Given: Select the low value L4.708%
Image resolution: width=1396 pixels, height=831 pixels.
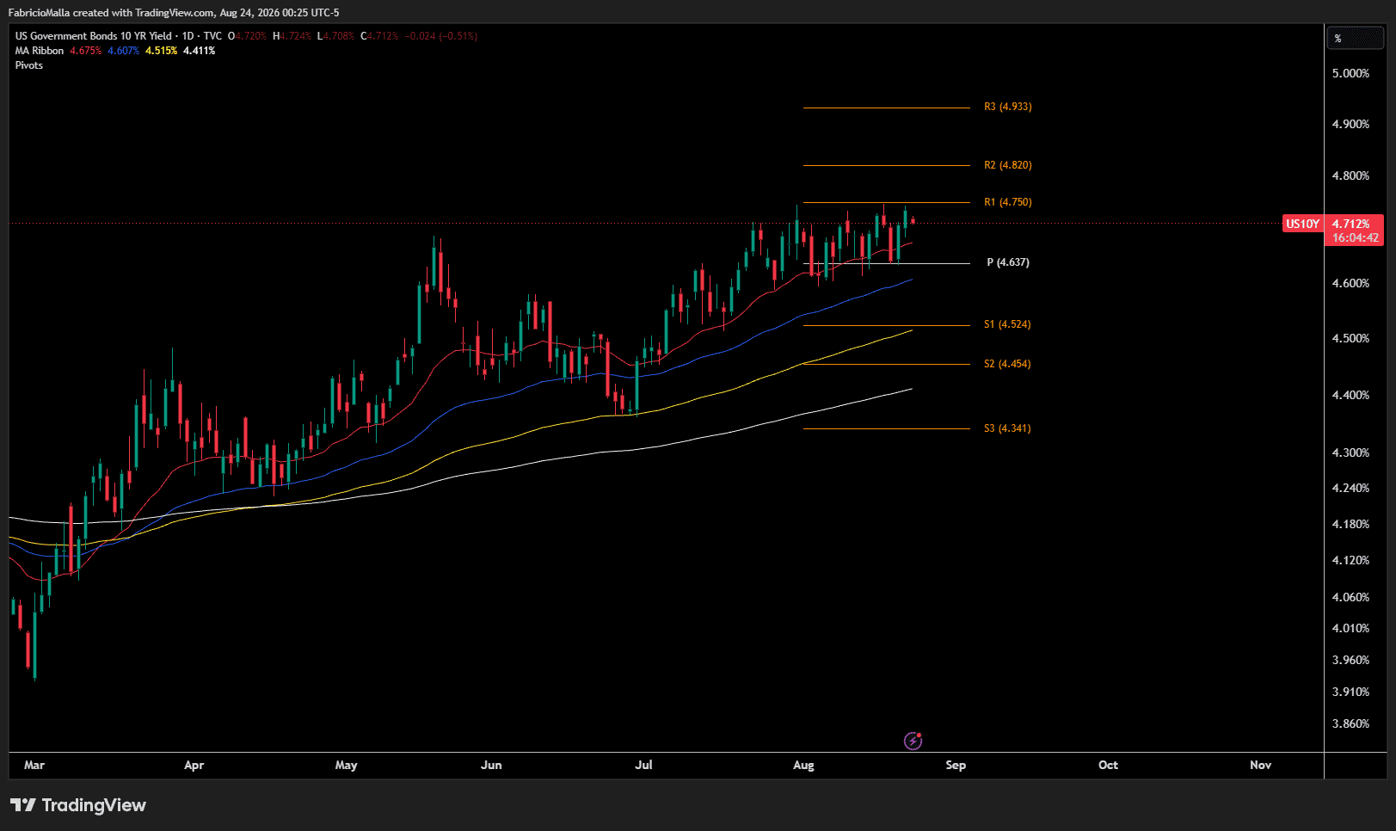Looking at the screenshot, I should tap(336, 36).
